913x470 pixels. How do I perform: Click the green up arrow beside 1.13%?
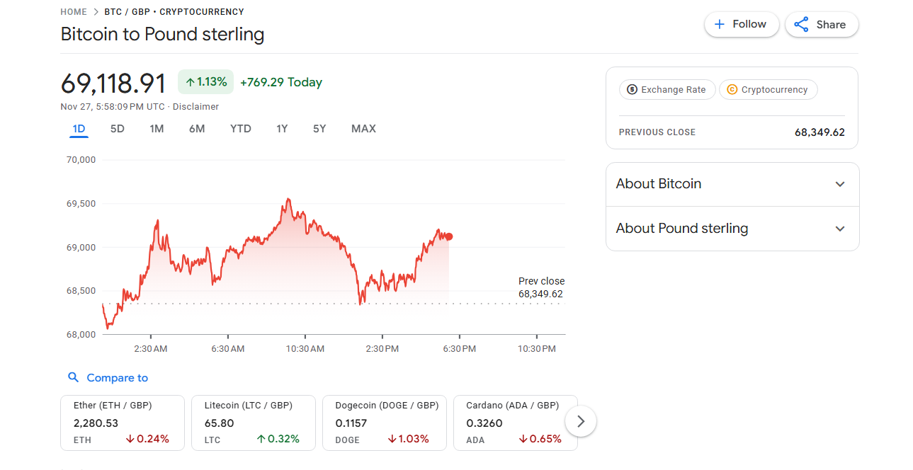(189, 81)
